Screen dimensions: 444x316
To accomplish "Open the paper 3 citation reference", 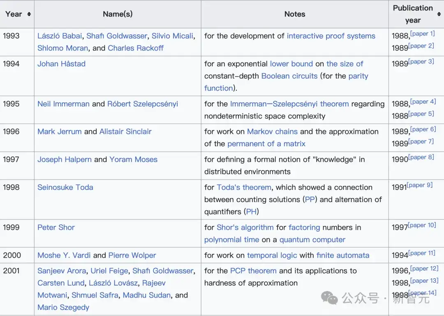I will click(421, 62).
